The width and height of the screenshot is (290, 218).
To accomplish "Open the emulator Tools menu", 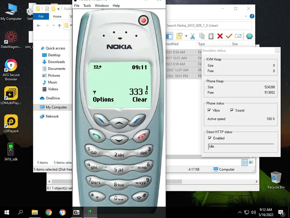I will click(87, 6).
